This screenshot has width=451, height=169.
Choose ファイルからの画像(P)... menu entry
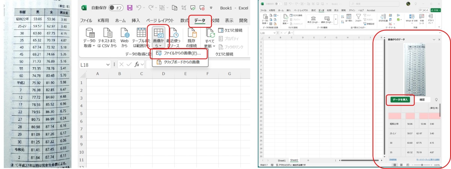click(x=179, y=53)
